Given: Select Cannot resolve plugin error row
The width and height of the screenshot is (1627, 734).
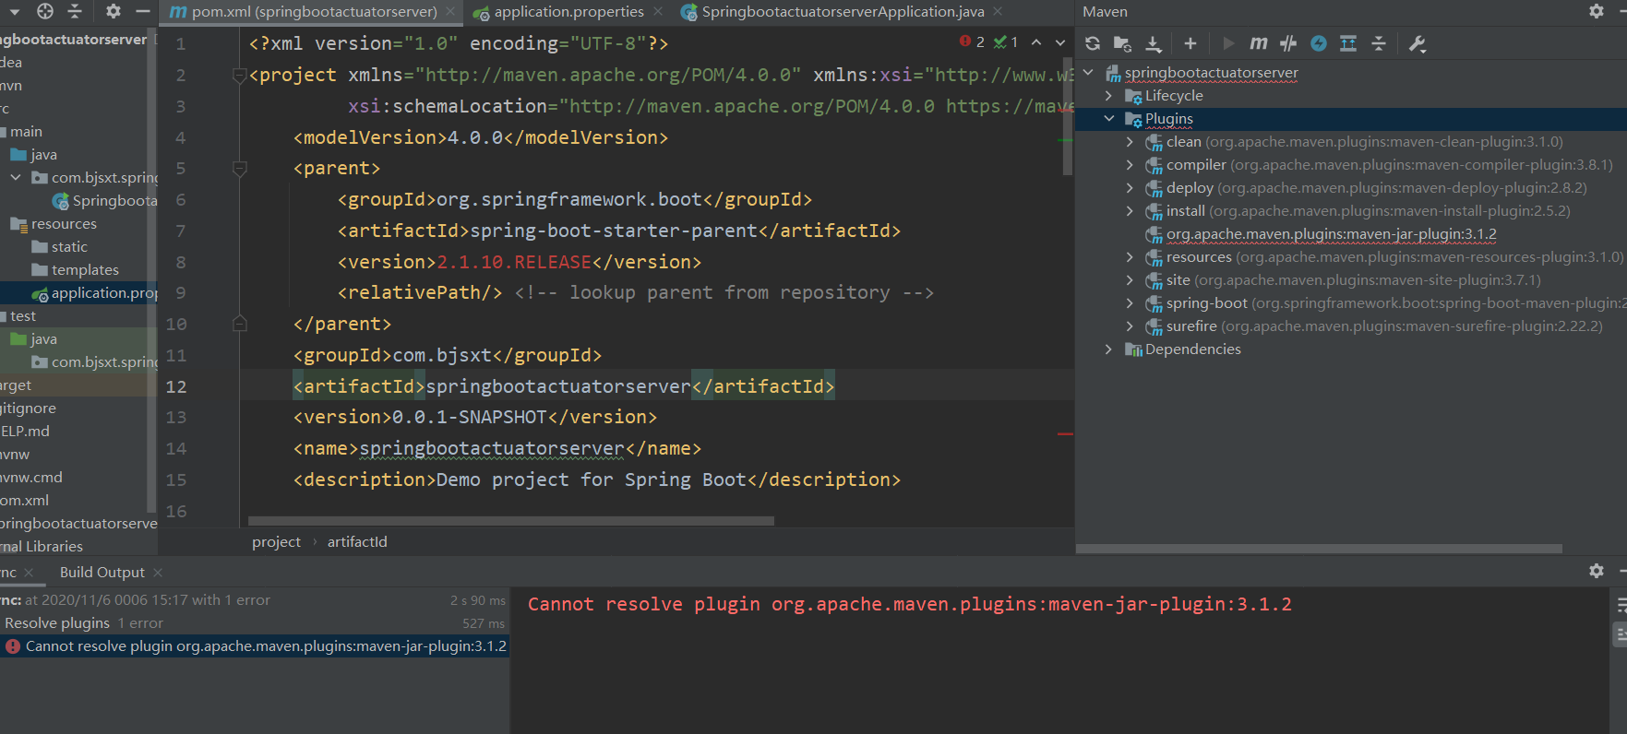Looking at the screenshot, I should tap(255, 646).
